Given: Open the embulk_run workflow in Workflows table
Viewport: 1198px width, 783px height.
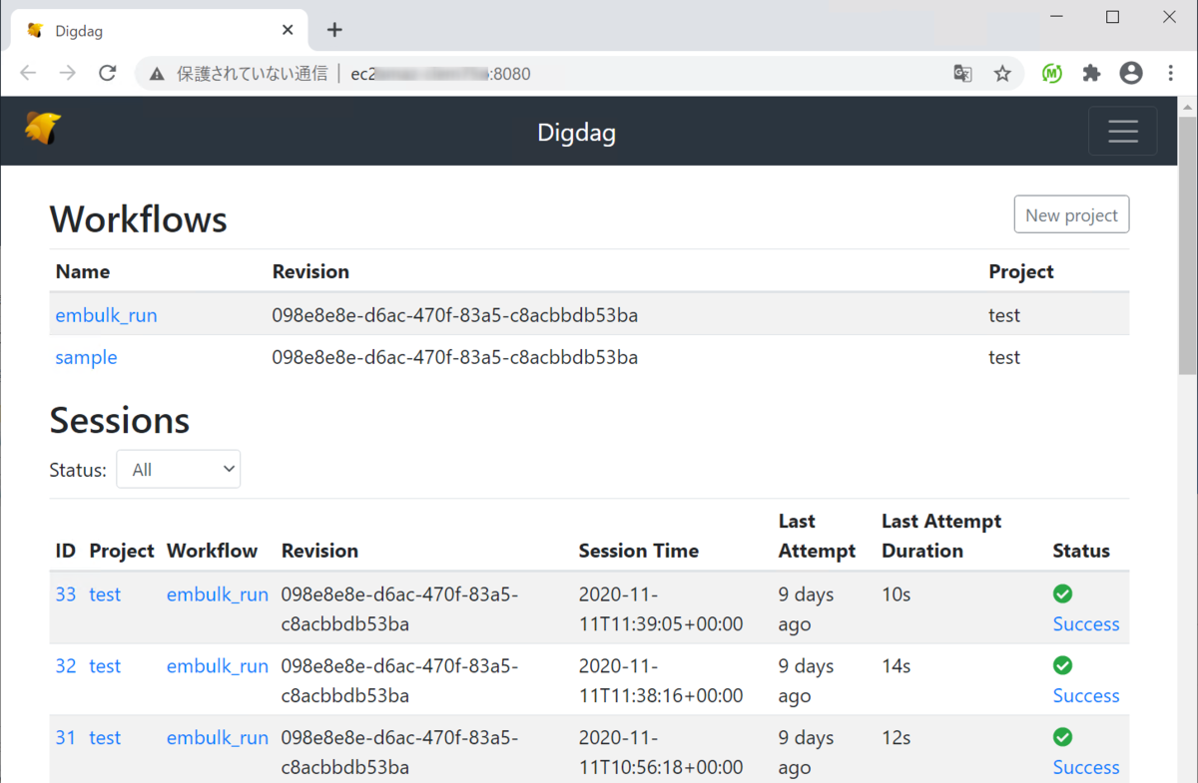Looking at the screenshot, I should [106, 315].
